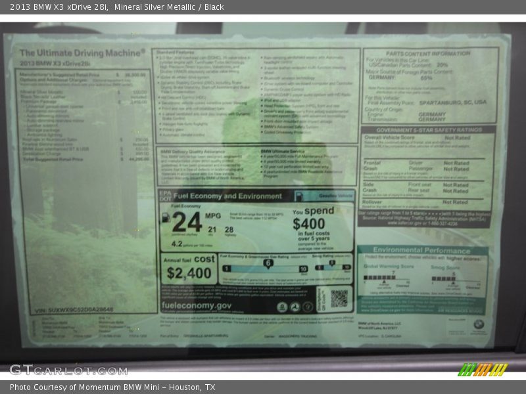
Task: Click the 'fueleconomy.gov' web address
Action: (197, 305)
